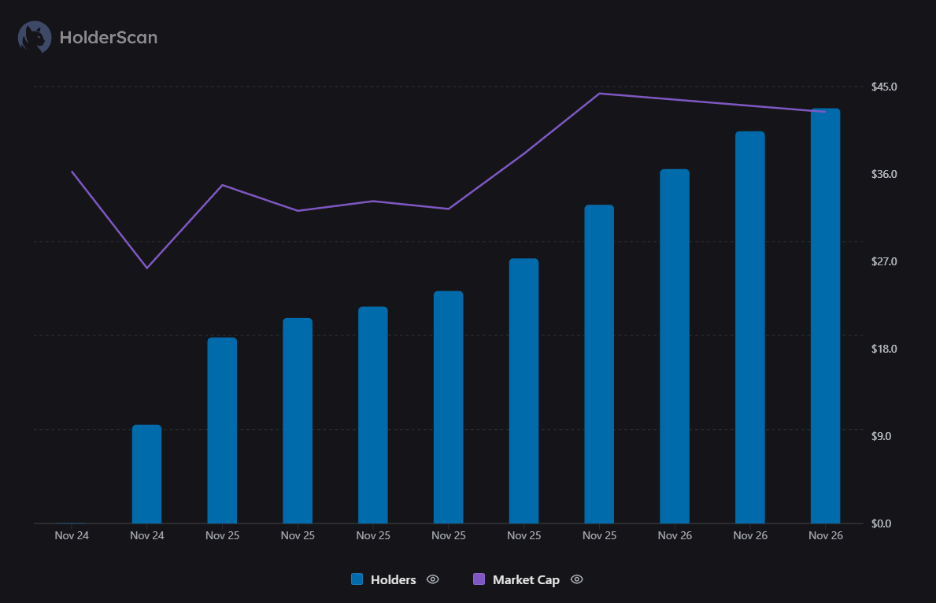Click the $27.0 gridline label
This screenshot has height=603, width=936.
885,261
